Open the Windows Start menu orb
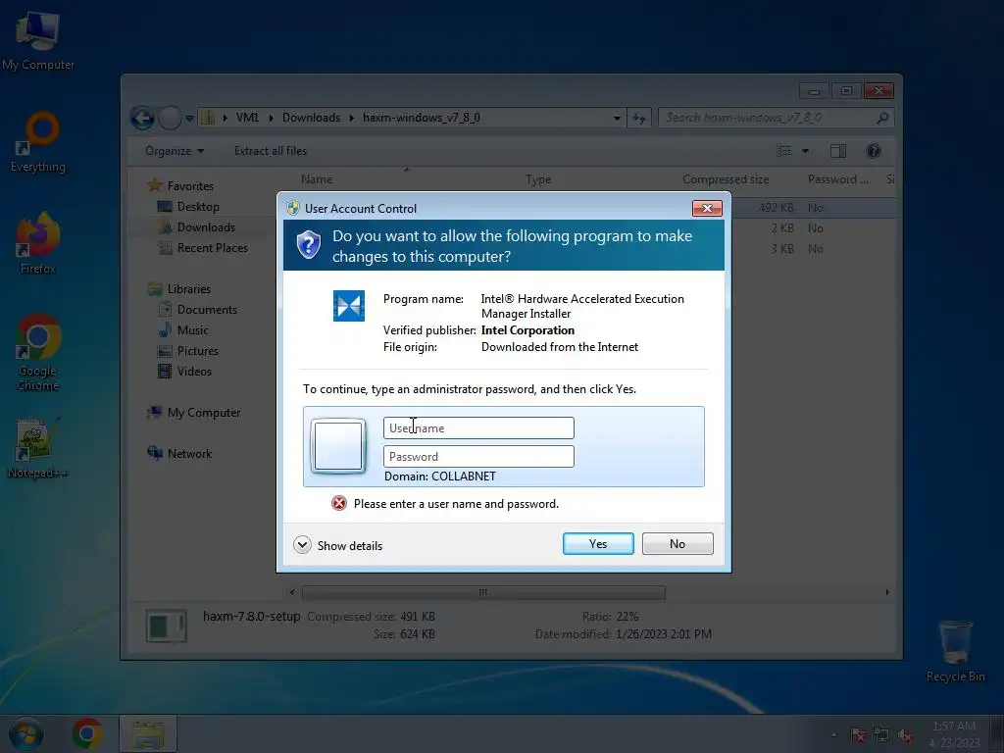 (25, 734)
